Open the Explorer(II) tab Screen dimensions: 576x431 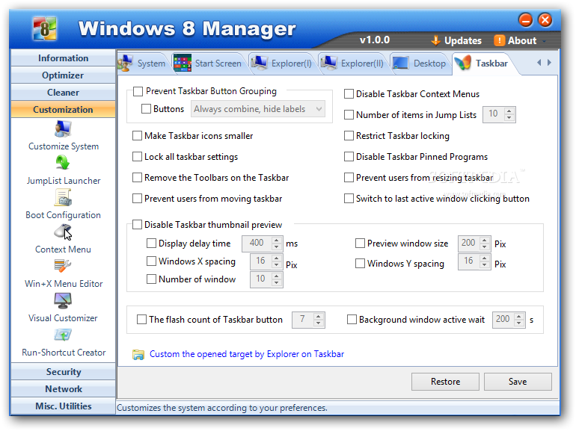(x=352, y=63)
